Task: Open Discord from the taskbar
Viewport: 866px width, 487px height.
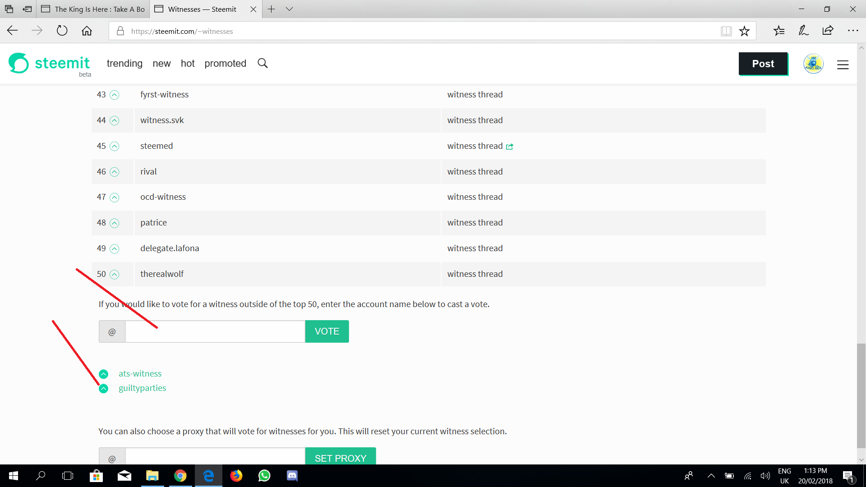Action: pos(291,476)
